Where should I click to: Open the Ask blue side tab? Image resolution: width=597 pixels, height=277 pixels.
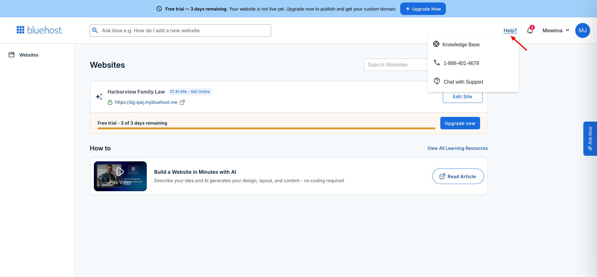coord(590,139)
